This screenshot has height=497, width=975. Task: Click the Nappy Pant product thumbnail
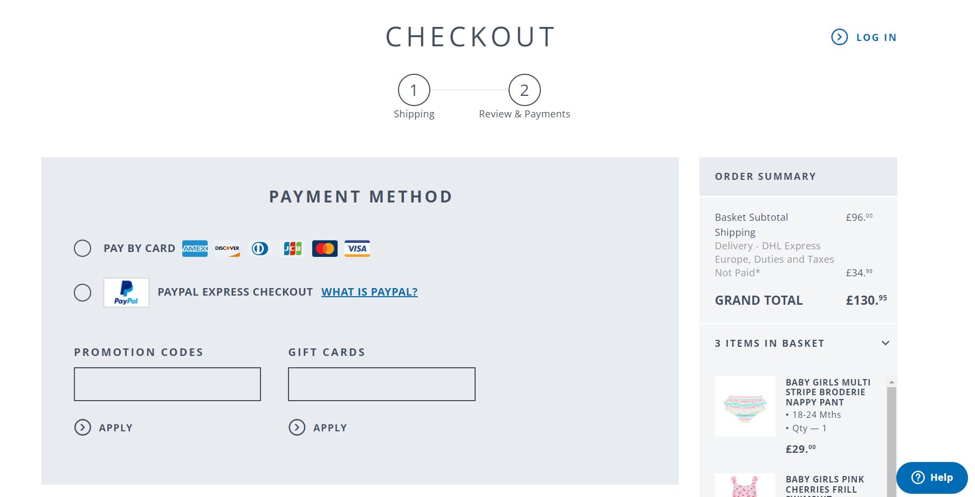click(x=745, y=407)
